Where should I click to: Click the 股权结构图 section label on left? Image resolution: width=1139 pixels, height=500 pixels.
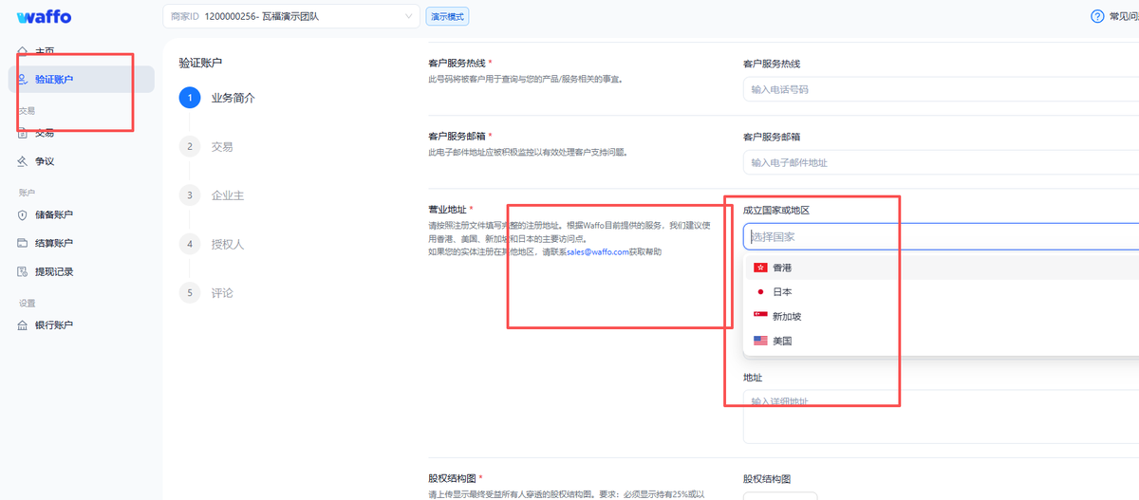tap(453, 479)
